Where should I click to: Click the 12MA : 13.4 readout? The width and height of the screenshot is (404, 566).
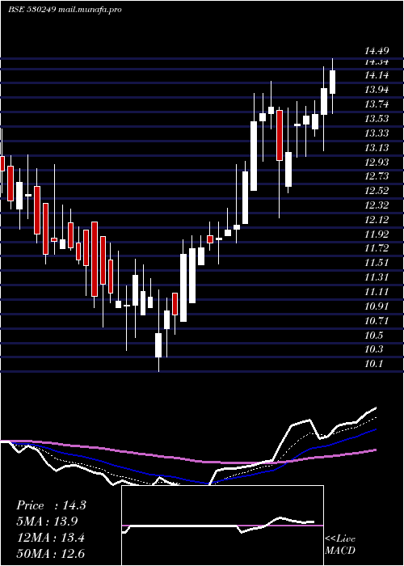pos(51,538)
